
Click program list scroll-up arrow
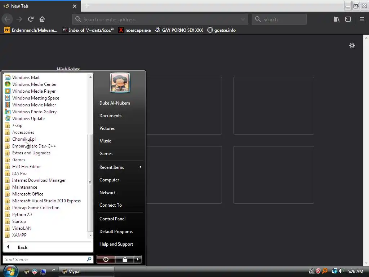[x=90, y=77]
